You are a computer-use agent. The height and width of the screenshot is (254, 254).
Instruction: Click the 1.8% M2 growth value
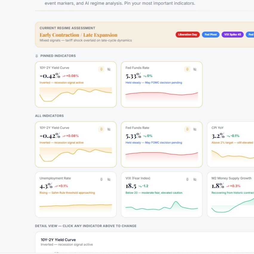point(218,186)
